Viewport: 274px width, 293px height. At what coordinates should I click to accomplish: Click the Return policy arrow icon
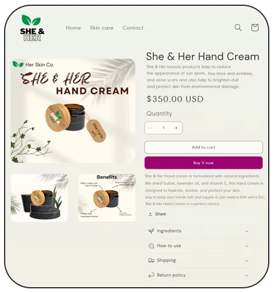click(x=151, y=275)
